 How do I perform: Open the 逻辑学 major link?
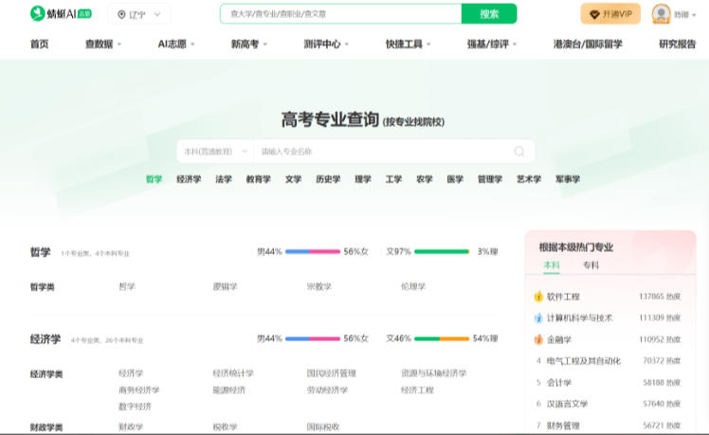click(x=225, y=286)
